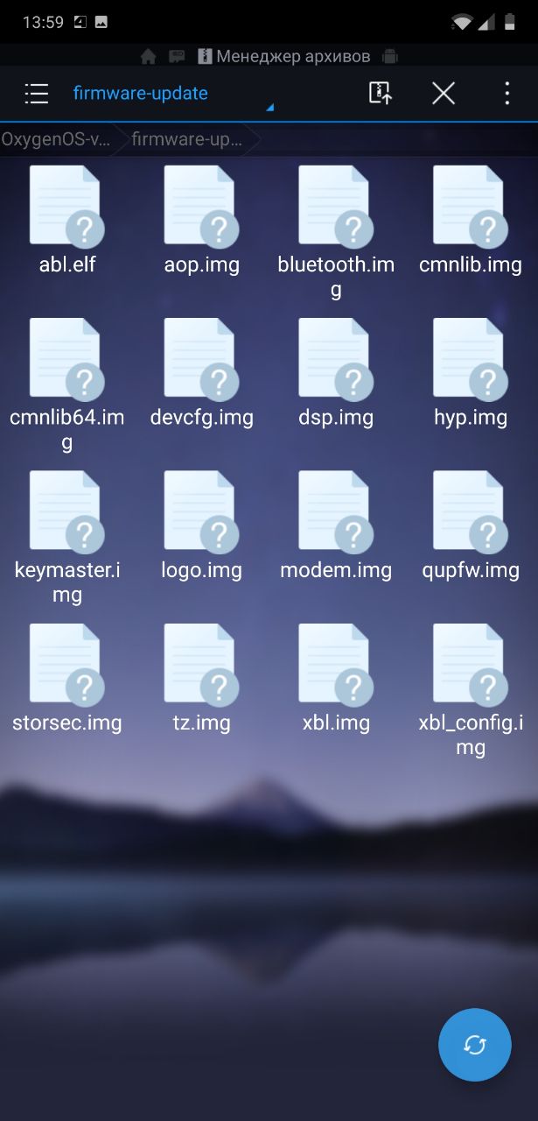Tap the xbl_config.img file name
The height and width of the screenshot is (1121, 538).
[x=471, y=736]
